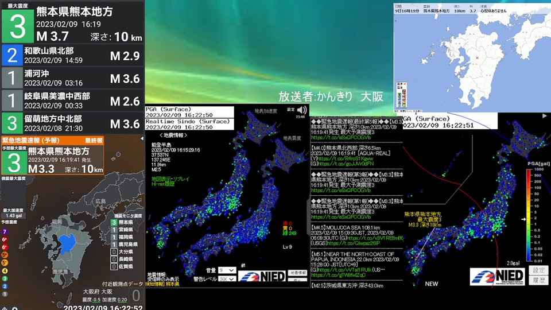This screenshot has height=310, width=551.
Task: Collapse the earthquake early warning panel arrow
Action: pos(142,138)
